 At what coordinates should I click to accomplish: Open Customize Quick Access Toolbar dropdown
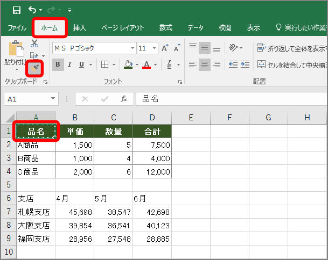tap(69, 10)
